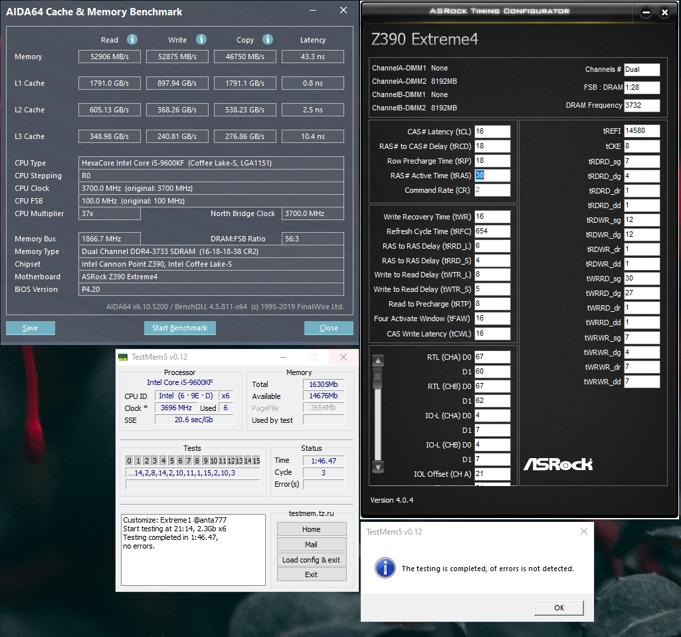Click the FSB : DRAM ratio field
This screenshot has height=637, width=681.
click(x=642, y=87)
